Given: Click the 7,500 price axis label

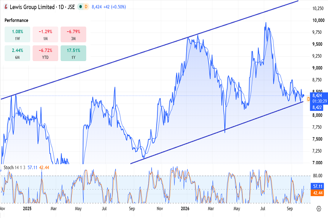Looking at the screenshot, I should [317, 139].
